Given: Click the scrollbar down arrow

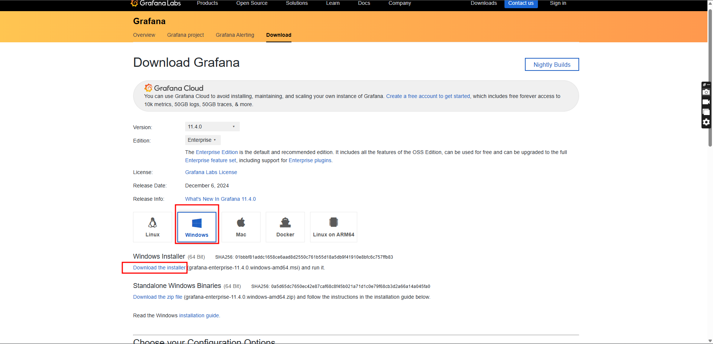Looking at the screenshot, I should pyautogui.click(x=710, y=341).
